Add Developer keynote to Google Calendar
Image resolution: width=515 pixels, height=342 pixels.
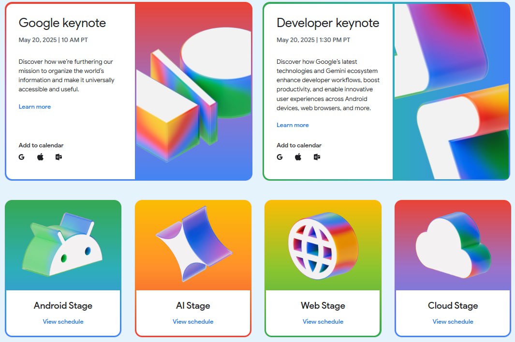280,157
